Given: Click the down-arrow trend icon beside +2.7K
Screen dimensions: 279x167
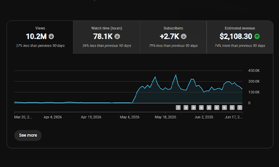Looking at the screenshot, I should click(184, 36).
